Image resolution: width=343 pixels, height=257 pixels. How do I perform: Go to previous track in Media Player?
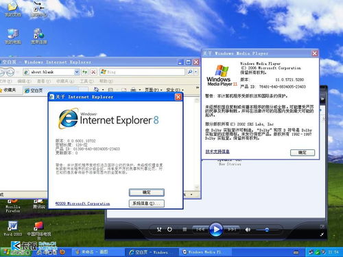(x=200, y=230)
